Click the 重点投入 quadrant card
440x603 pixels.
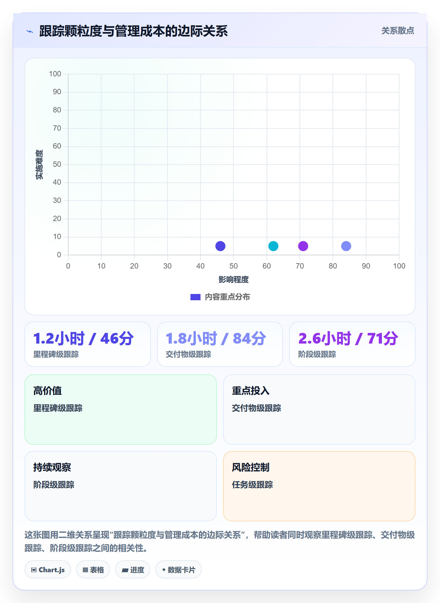[319, 410]
